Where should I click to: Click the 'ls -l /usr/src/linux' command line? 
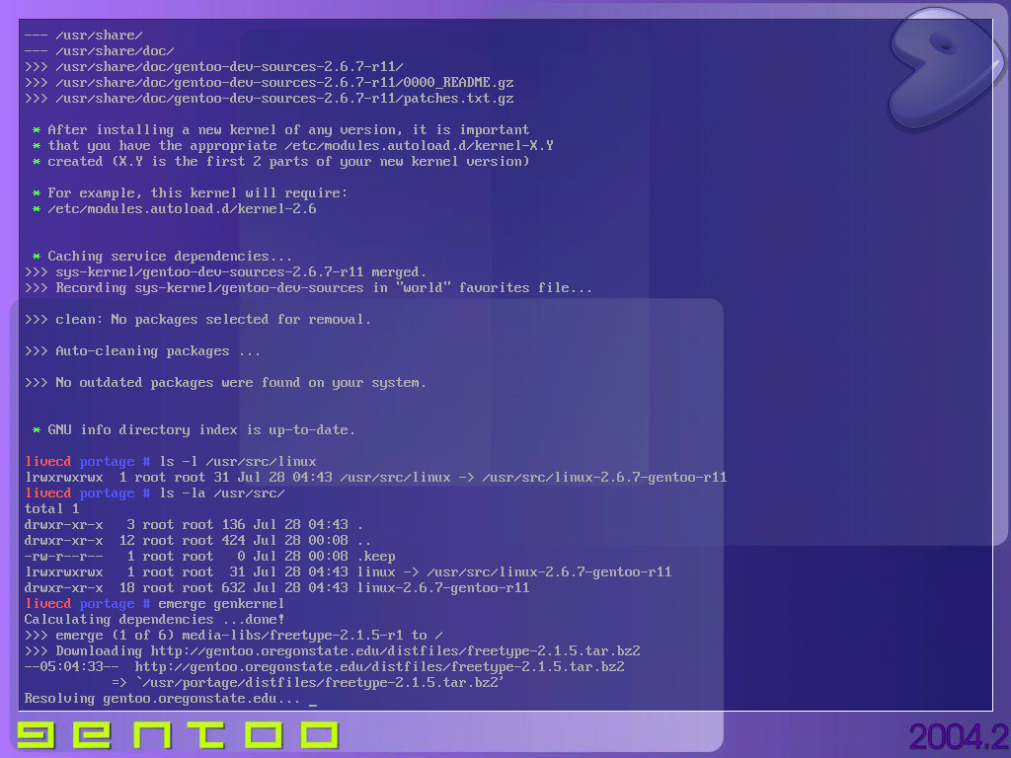(171, 462)
